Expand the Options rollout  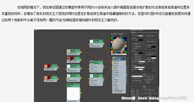tap(144, 86)
